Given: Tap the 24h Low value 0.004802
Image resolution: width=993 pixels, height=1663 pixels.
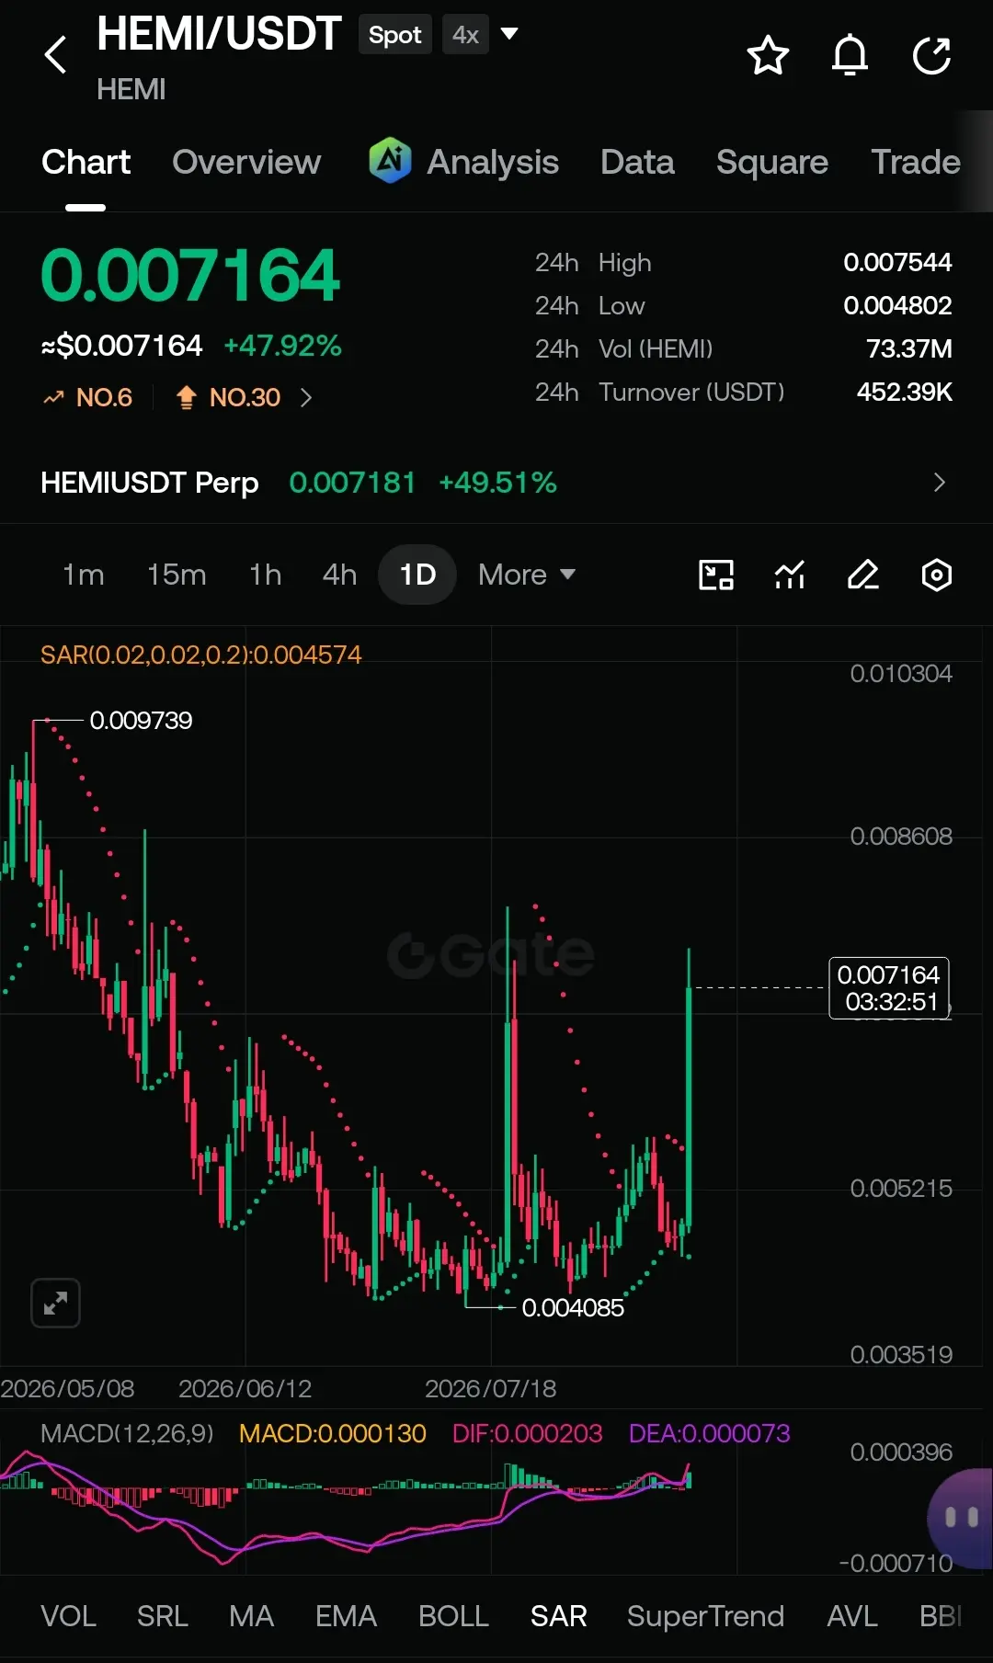Looking at the screenshot, I should [897, 305].
